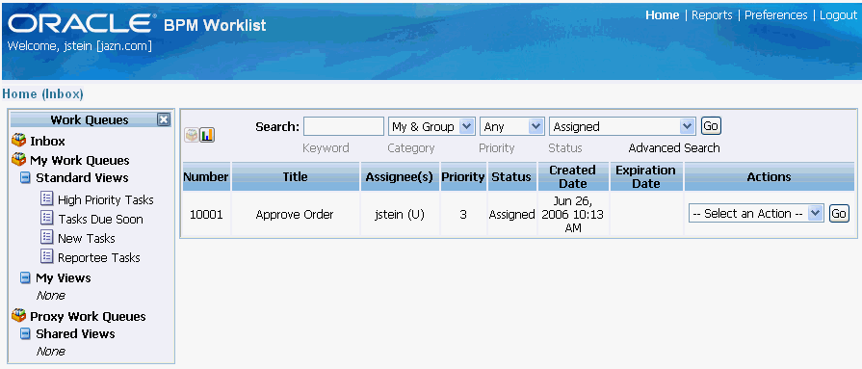
Task: Collapse the Standard Views section
Action: [25, 178]
